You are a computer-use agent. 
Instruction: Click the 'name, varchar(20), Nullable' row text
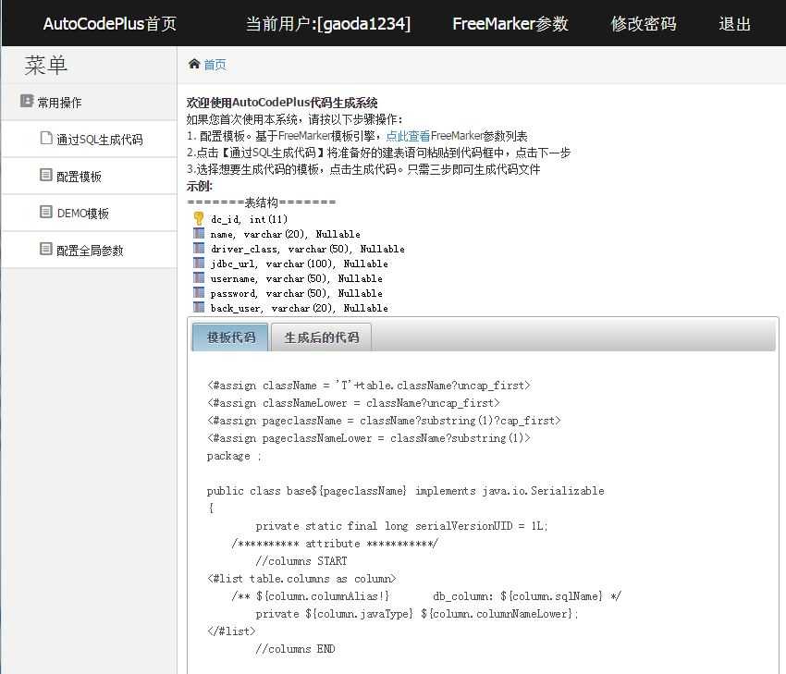(x=285, y=234)
